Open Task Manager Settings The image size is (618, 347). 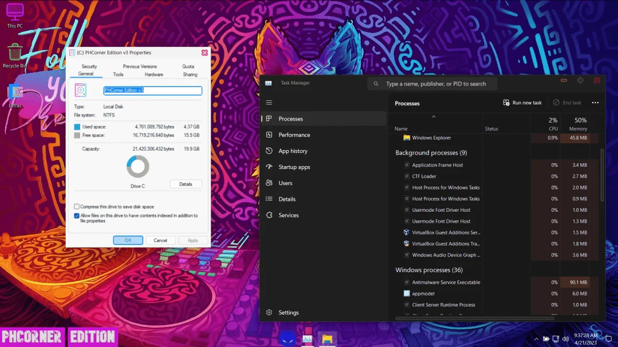(323, 312)
